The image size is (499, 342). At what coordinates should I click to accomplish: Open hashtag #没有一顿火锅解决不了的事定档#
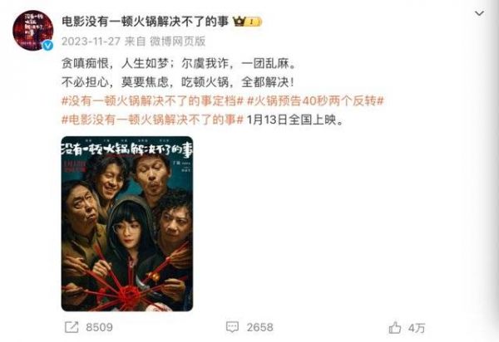(152, 101)
